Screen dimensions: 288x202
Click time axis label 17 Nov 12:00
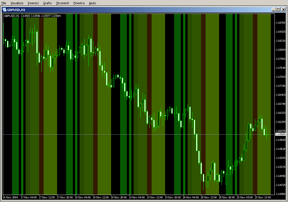click(47, 197)
